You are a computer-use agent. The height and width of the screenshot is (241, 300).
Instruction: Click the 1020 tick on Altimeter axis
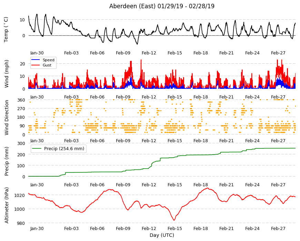pos(20,195)
